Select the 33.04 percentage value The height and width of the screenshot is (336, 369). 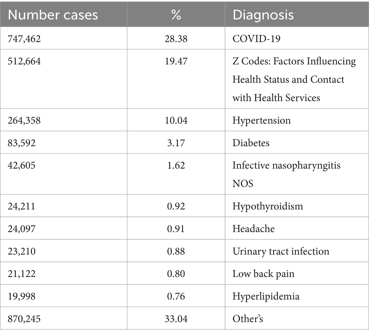[176, 319]
